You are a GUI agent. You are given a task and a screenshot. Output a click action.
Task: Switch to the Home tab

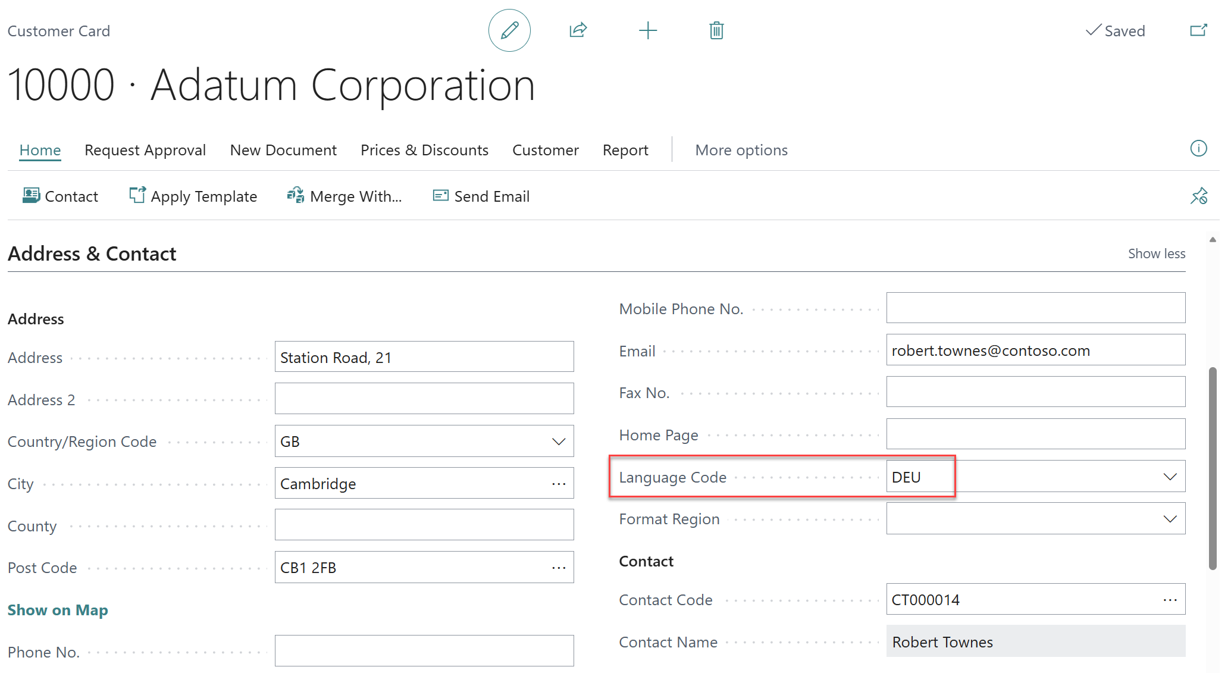pos(40,150)
